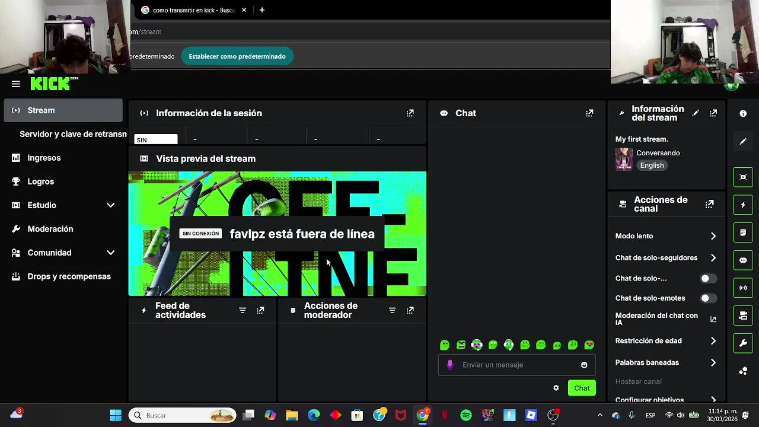Toggle the wrench stream info icon in the right rail
Image resolution: width=759 pixels, height=427 pixels.
pyautogui.click(x=743, y=343)
